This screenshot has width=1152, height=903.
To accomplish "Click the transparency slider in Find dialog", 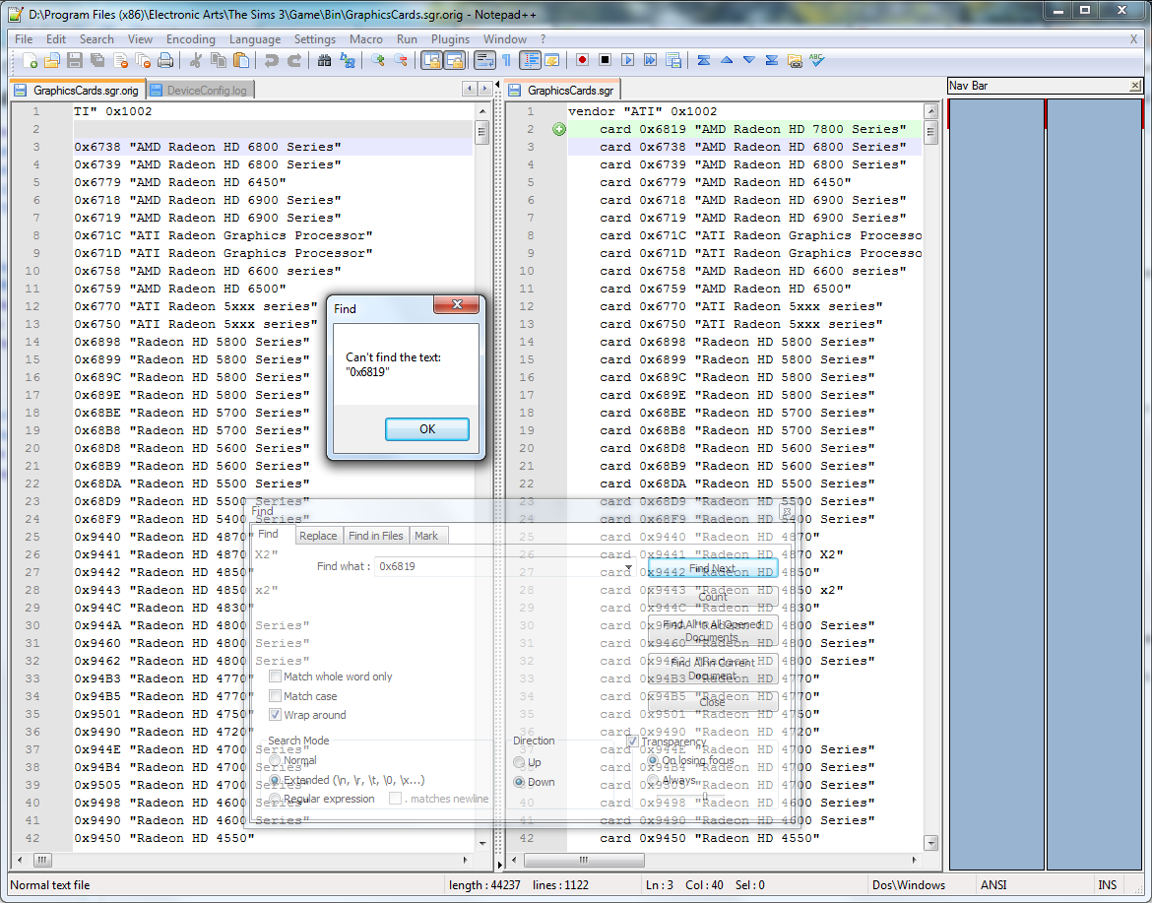I will pyautogui.click(x=705, y=797).
